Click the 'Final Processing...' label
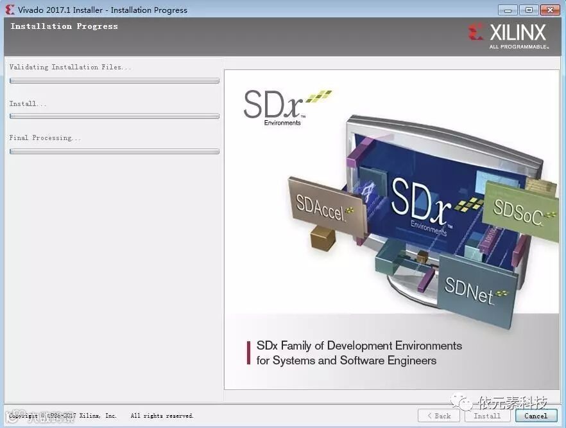 [45, 138]
